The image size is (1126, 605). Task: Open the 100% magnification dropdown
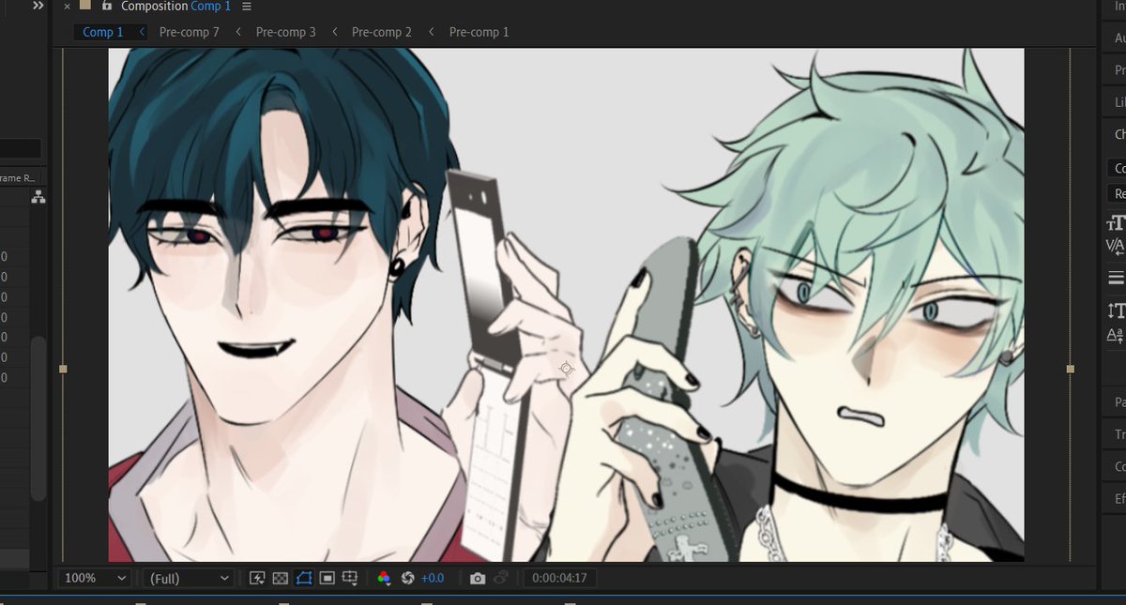(x=94, y=579)
